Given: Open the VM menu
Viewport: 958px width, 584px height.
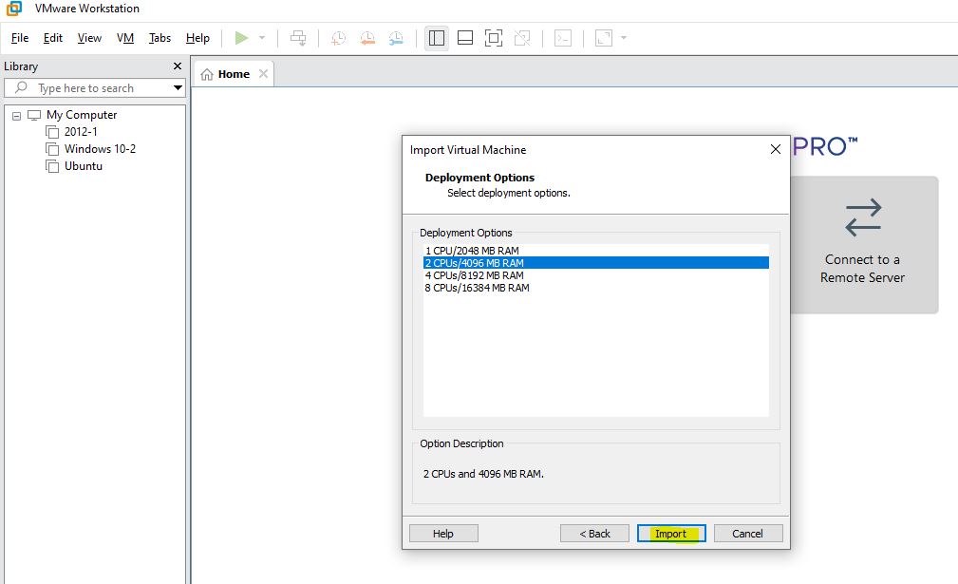Looking at the screenshot, I should [x=125, y=38].
